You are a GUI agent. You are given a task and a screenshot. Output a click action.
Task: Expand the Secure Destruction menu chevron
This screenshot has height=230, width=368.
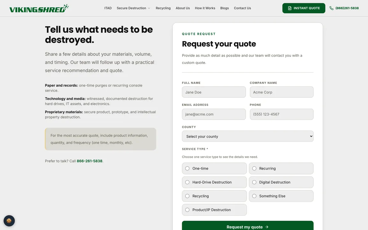pyautogui.click(x=149, y=8)
